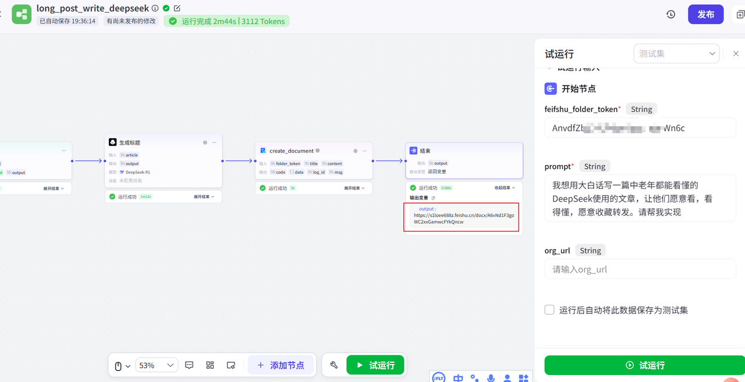Open the workflow info icon beside the title

coord(155,8)
